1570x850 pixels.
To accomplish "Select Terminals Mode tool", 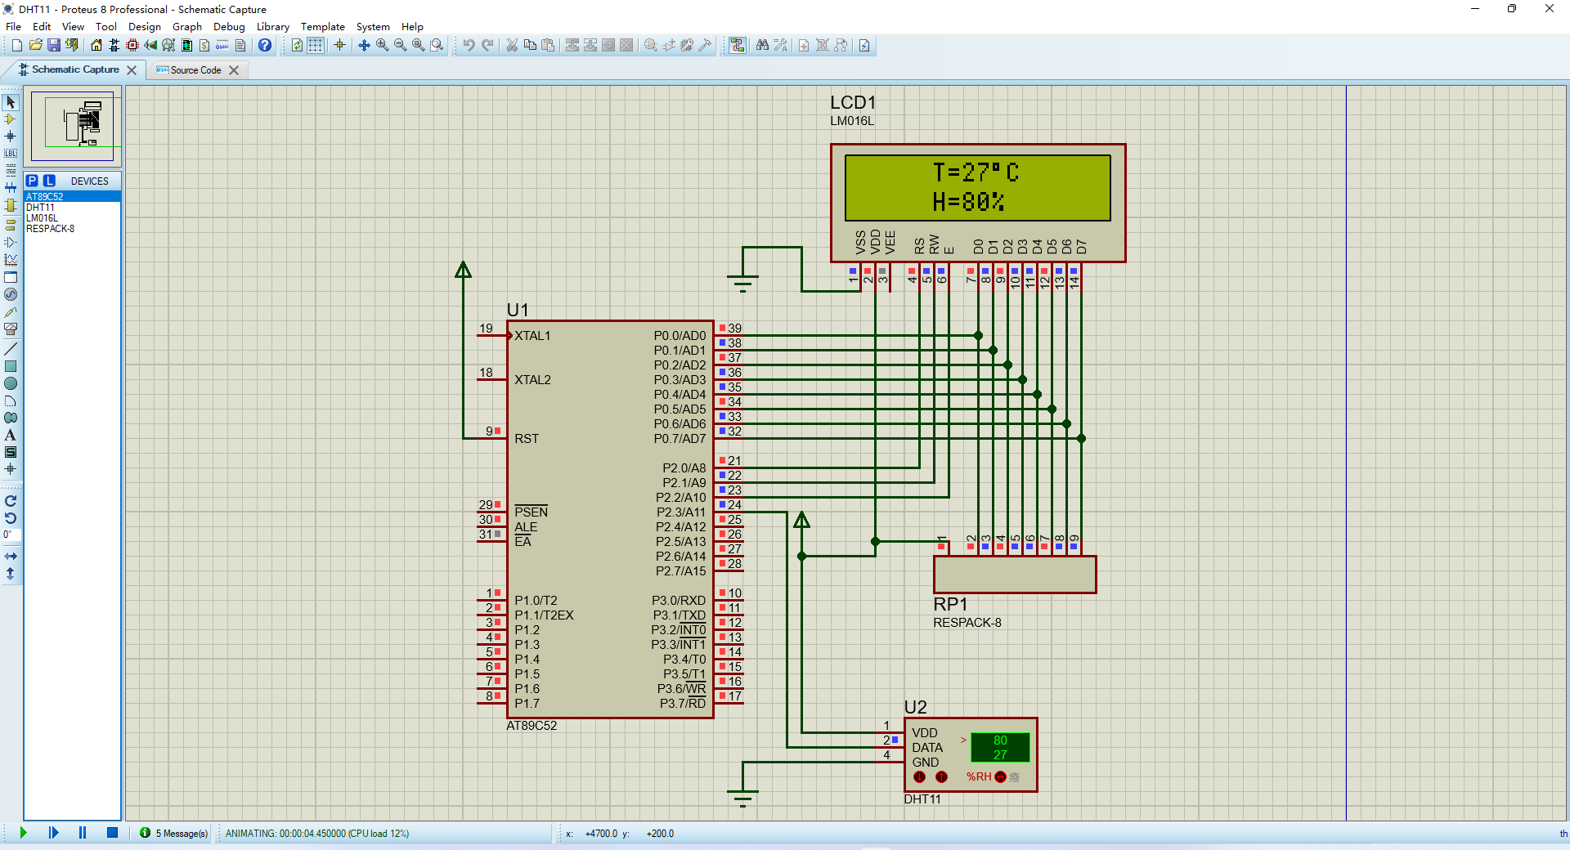I will (11, 225).
